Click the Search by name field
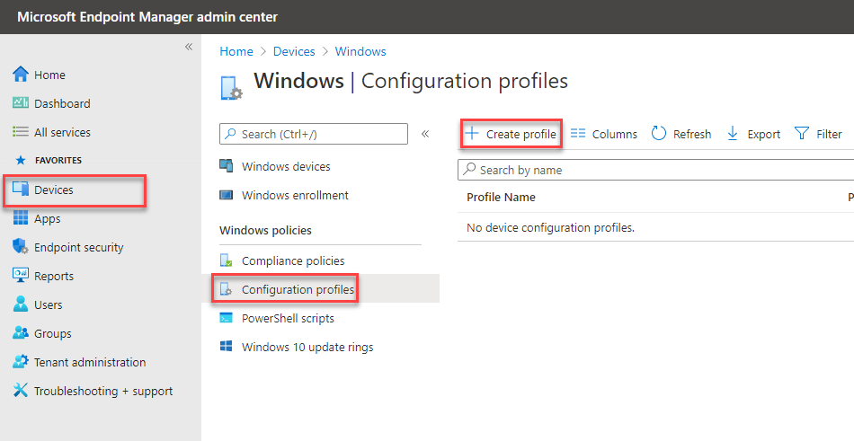854x441 pixels. click(656, 170)
